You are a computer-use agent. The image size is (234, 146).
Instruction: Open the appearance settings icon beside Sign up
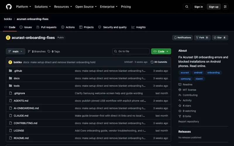tap(225, 7)
